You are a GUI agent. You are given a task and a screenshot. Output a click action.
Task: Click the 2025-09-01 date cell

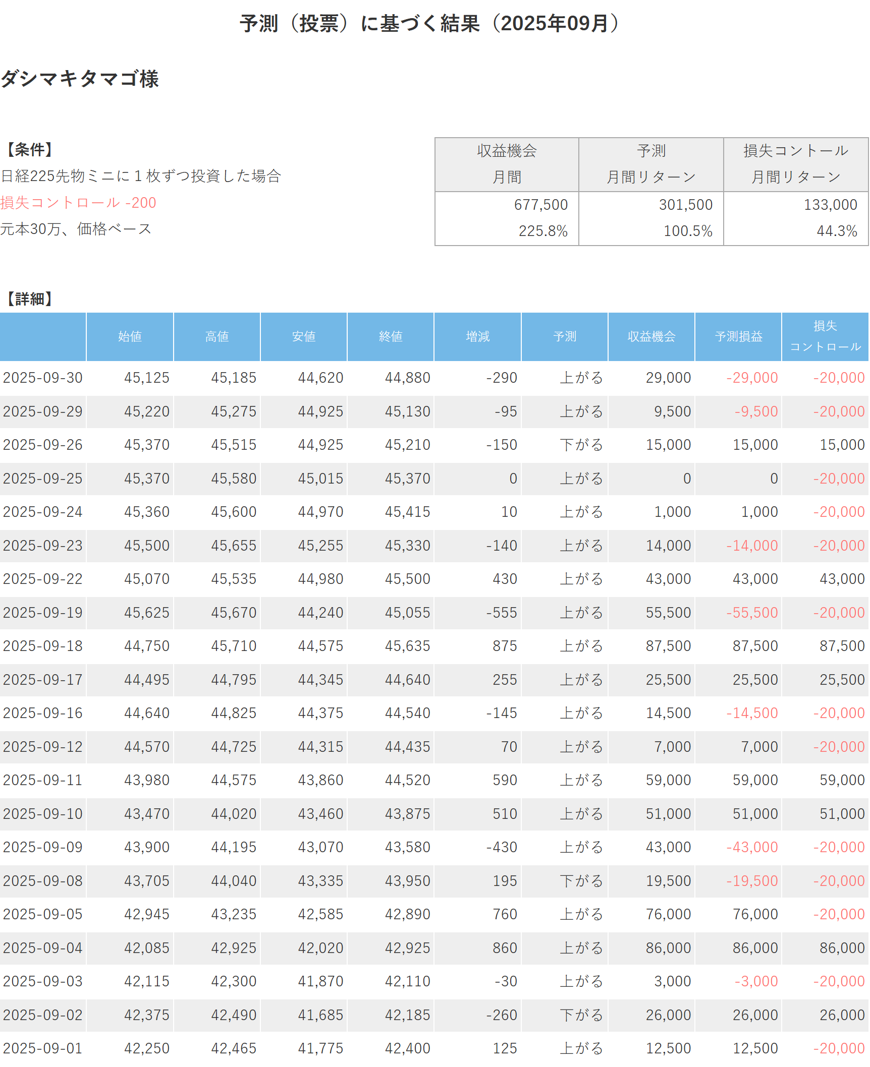[43, 1048]
